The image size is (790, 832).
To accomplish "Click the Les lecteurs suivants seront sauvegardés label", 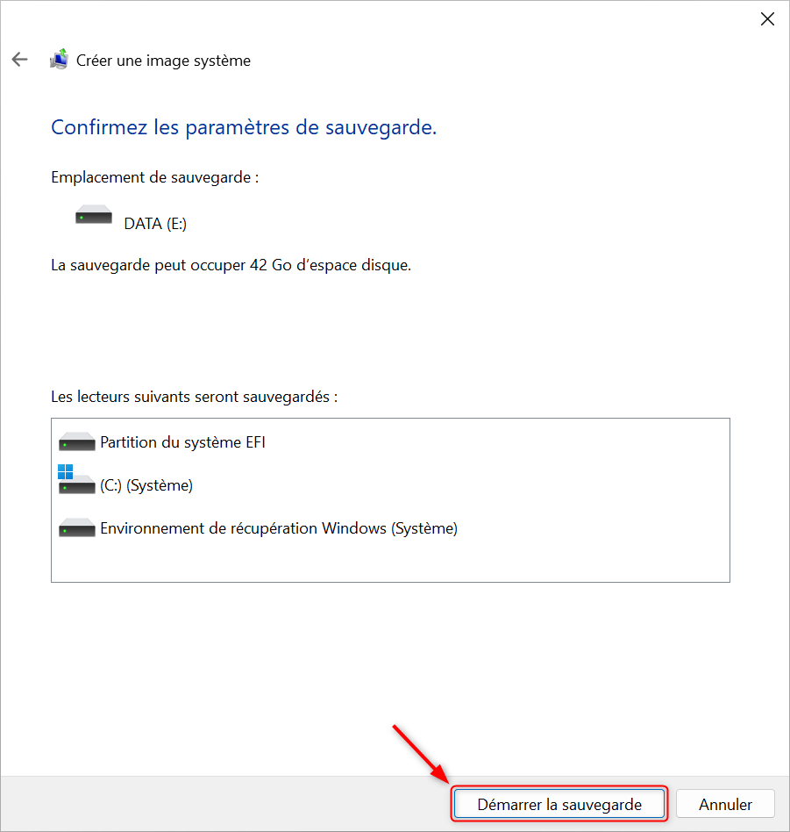I will pos(194,397).
